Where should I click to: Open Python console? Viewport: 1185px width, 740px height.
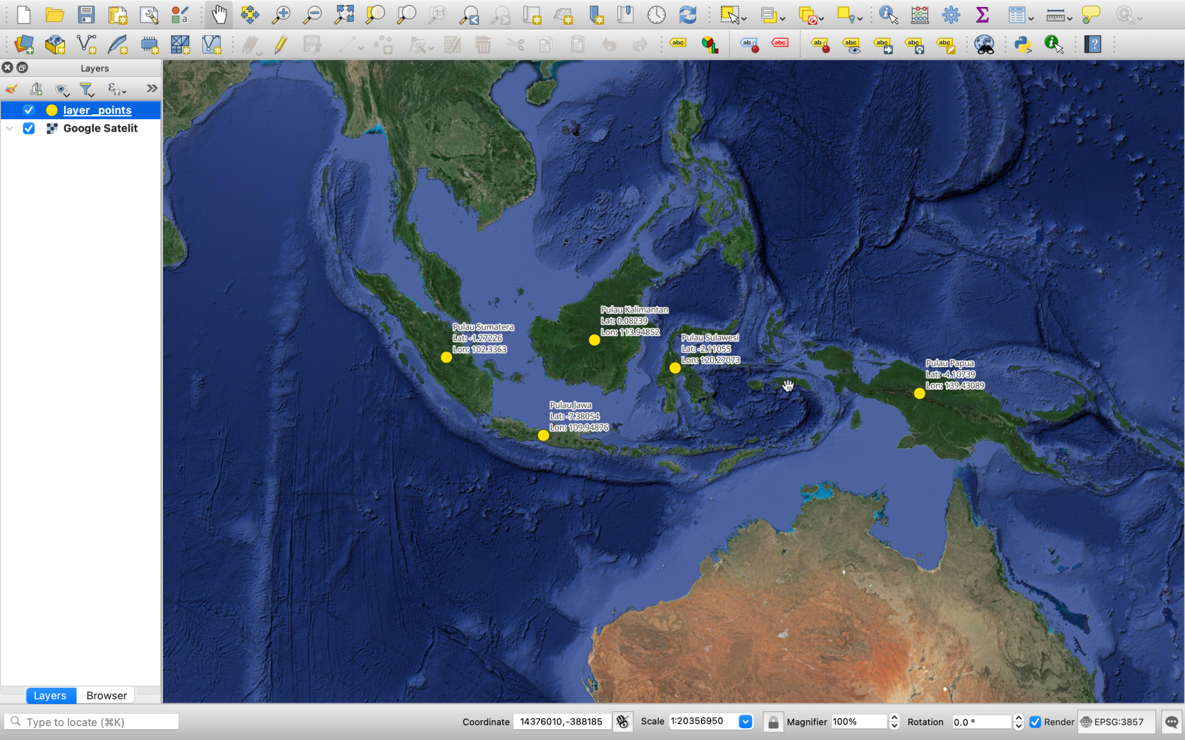1023,45
